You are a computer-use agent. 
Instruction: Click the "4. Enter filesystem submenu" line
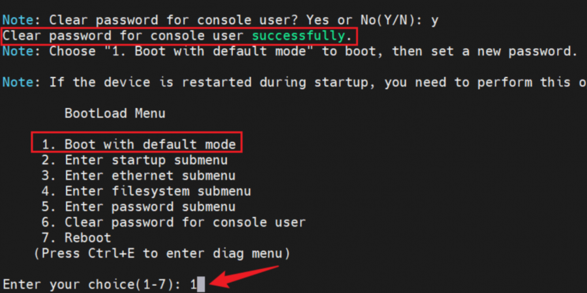146,191
